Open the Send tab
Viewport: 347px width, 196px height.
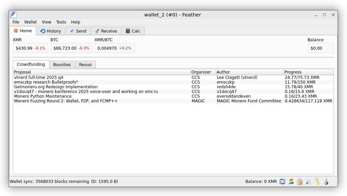point(78,31)
